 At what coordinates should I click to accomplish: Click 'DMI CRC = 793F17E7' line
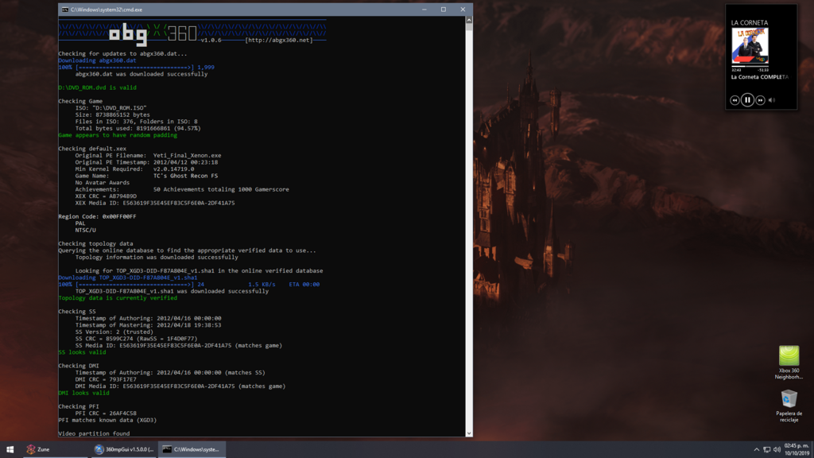click(x=106, y=379)
